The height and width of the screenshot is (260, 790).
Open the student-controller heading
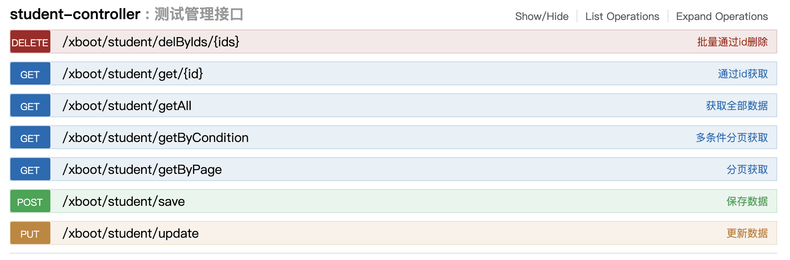[x=75, y=14]
